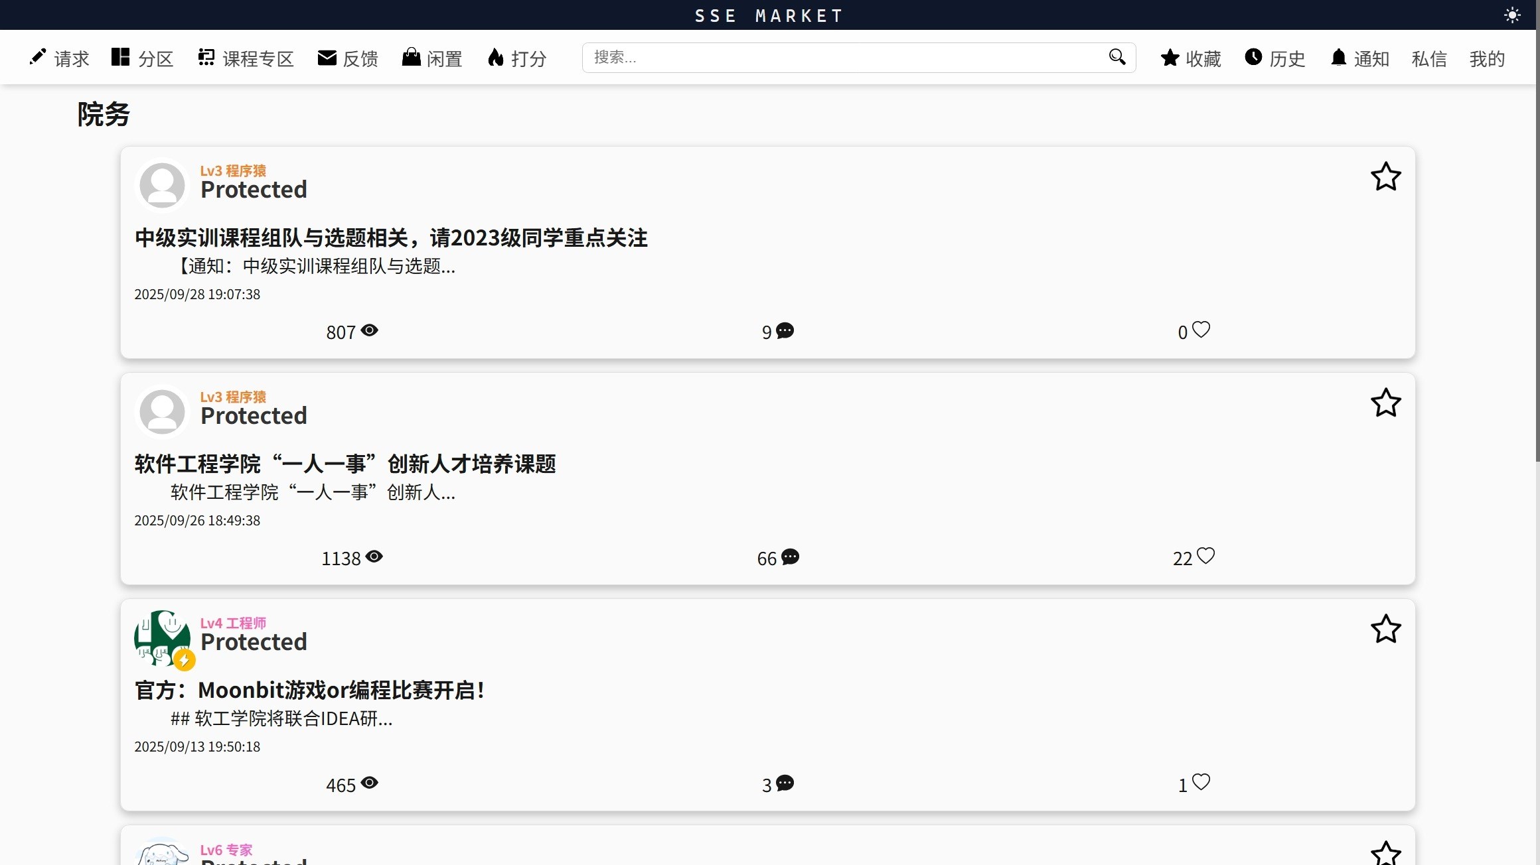The width and height of the screenshot is (1540, 865).
Task: Click preview text ## 软工学院将联合IDEA研...
Action: (x=281, y=718)
